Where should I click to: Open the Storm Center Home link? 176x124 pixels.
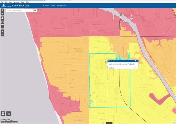[58, 5]
